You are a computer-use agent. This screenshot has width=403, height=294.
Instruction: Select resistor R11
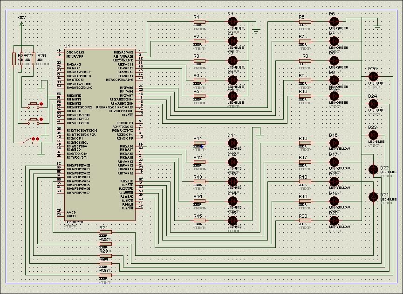[x=199, y=143]
